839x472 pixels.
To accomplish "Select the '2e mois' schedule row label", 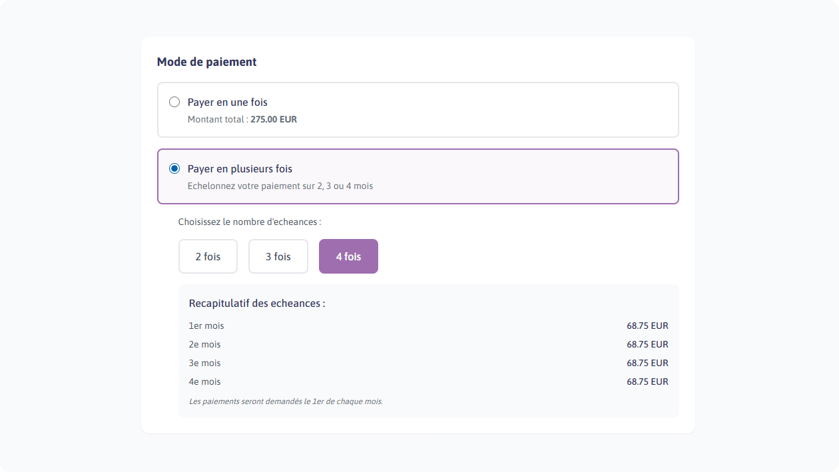I will pyautogui.click(x=204, y=345).
